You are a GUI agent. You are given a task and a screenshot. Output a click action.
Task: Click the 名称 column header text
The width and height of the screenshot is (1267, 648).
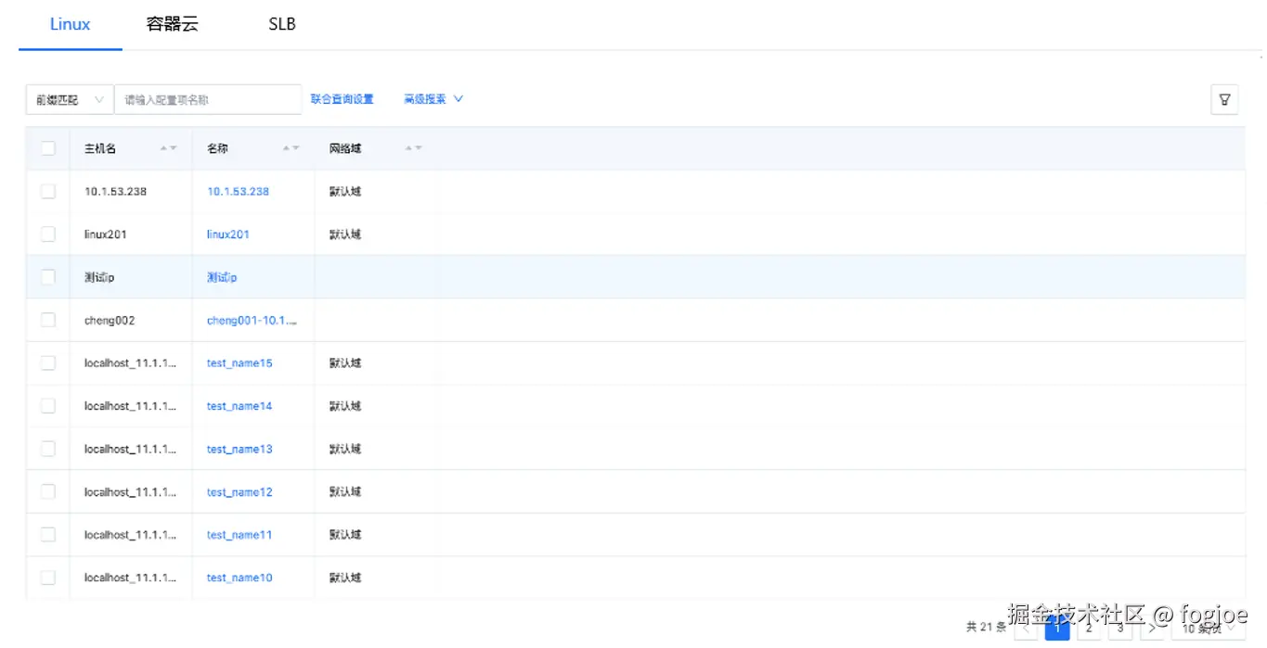[217, 148]
